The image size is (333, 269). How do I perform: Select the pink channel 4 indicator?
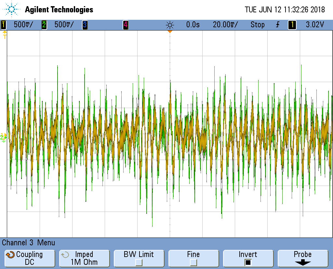(125, 25)
